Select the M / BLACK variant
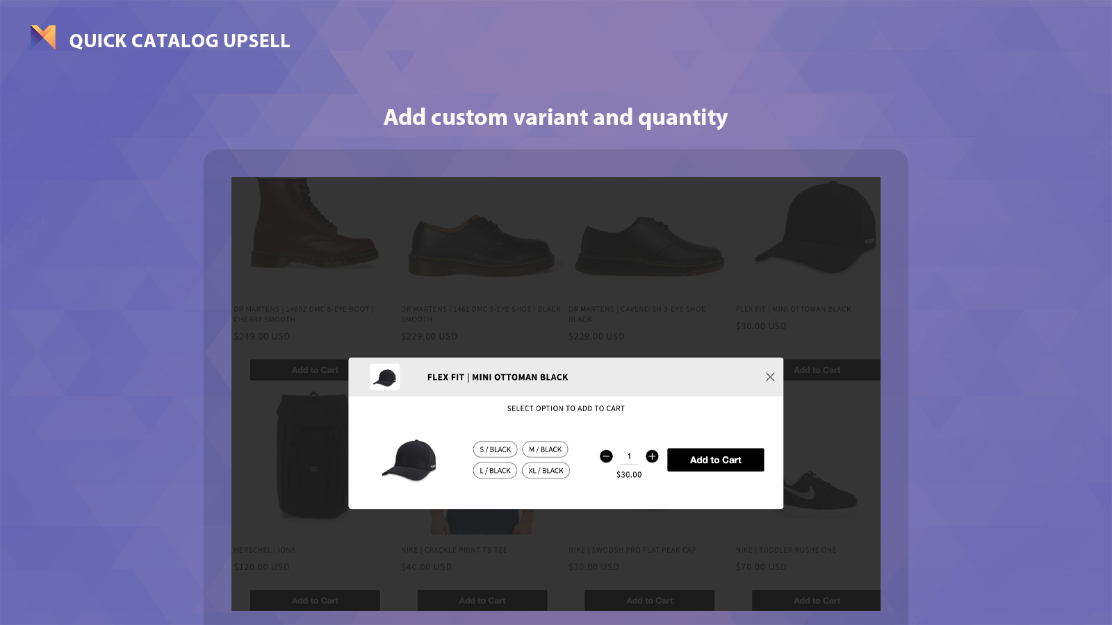This screenshot has width=1112, height=625. [x=546, y=449]
